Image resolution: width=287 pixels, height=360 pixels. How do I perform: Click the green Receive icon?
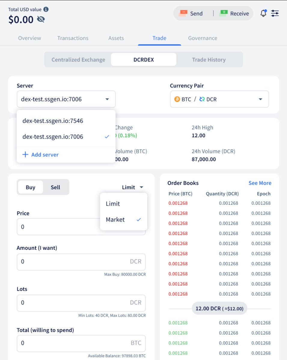coord(223,13)
